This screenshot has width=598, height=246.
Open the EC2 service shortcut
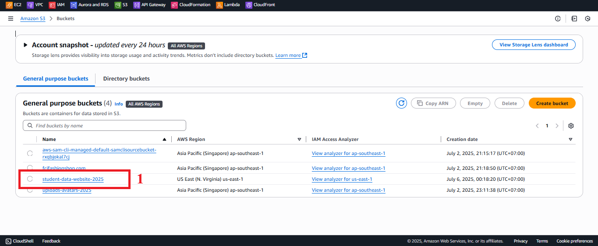[x=14, y=5]
